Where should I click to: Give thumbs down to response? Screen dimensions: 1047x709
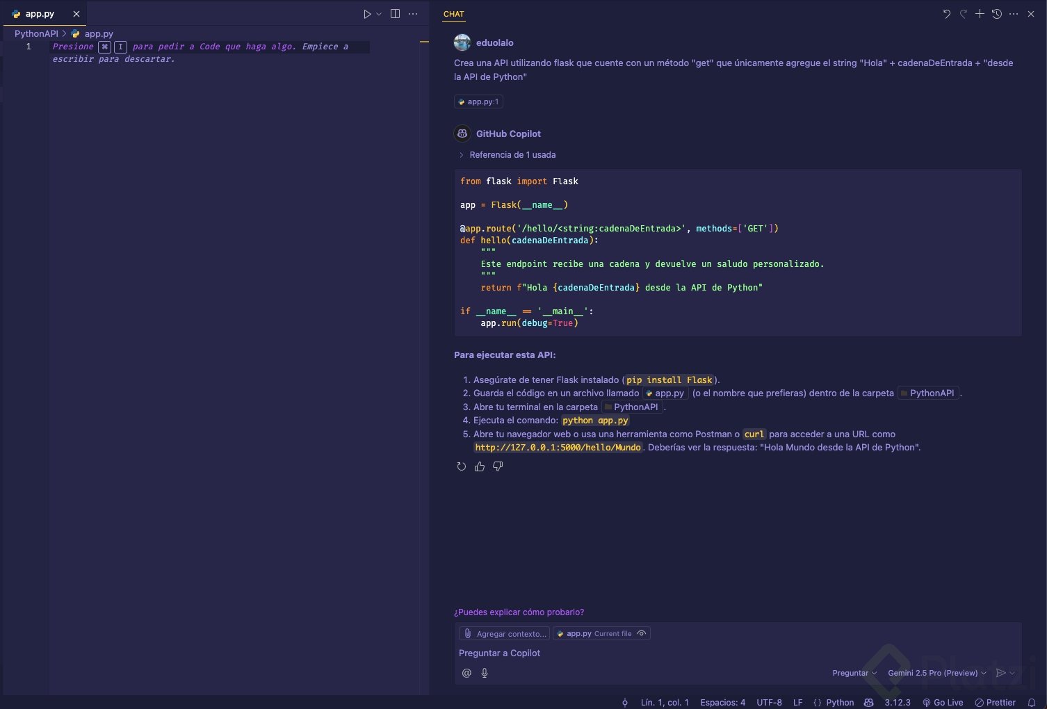[x=498, y=467]
